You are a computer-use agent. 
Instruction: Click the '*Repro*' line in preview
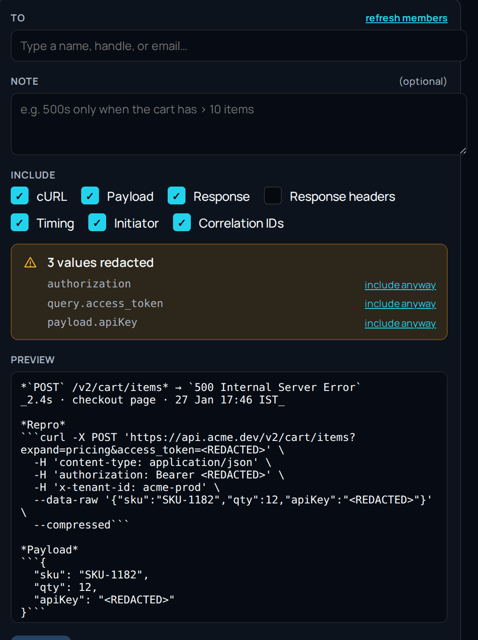[43, 424]
